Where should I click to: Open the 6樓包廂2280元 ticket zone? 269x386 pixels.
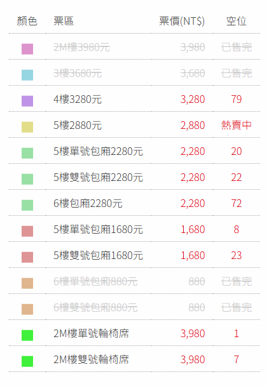tap(134, 203)
